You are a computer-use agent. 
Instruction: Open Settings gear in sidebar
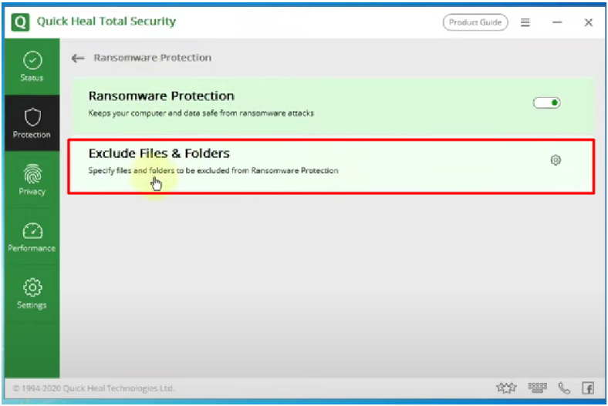click(32, 294)
